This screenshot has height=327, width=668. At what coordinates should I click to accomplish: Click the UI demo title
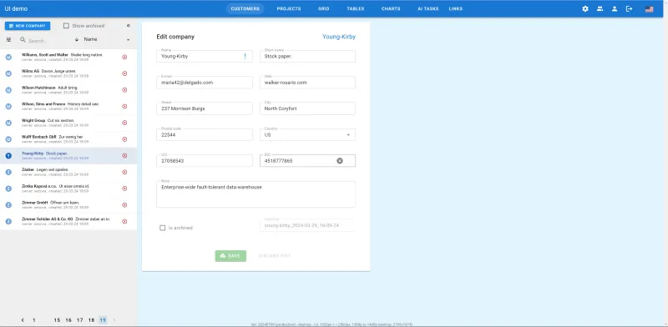click(x=16, y=9)
